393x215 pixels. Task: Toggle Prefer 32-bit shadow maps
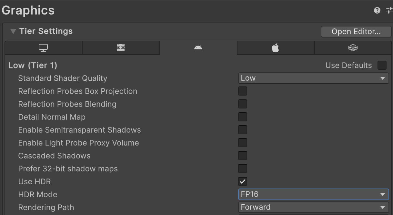pyautogui.click(x=242, y=169)
